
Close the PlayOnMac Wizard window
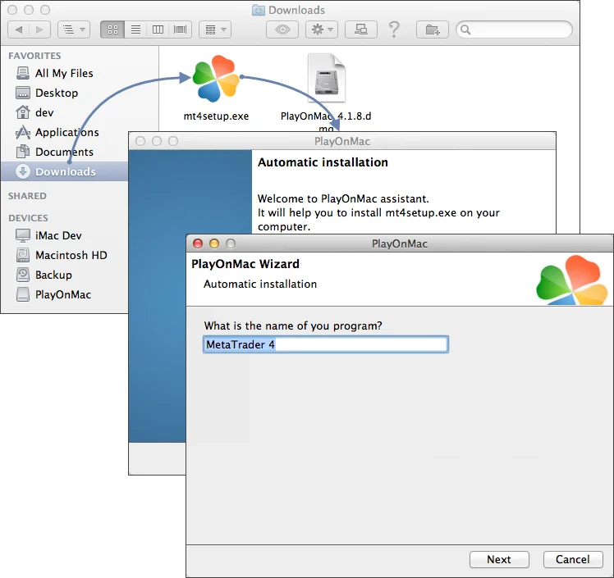point(198,243)
